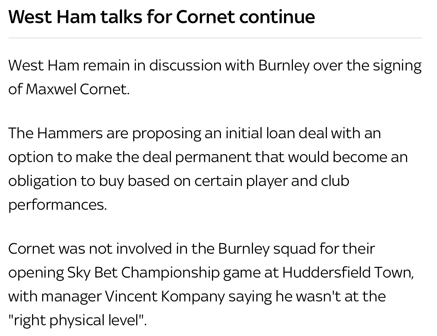Click the horizontal divider line below the headline

point(215,38)
